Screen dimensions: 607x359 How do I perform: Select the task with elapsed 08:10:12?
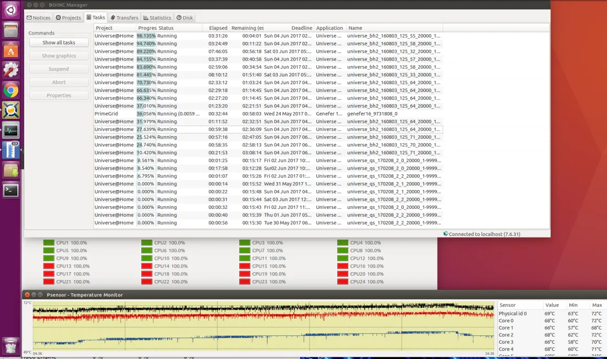[268, 75]
